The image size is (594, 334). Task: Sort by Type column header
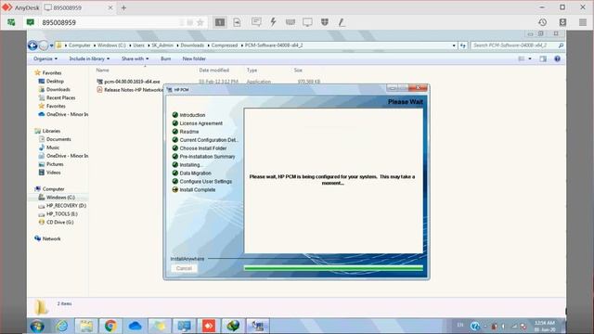pyautogui.click(x=252, y=71)
